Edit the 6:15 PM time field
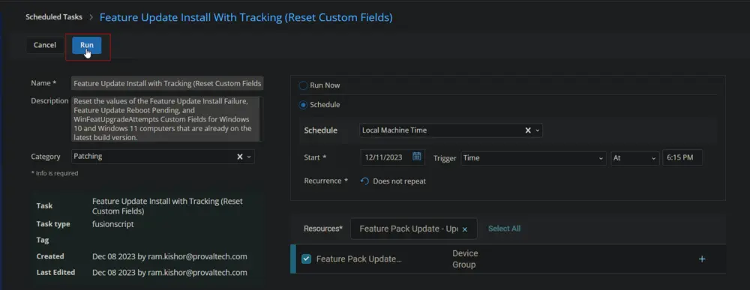Viewport: 750px width, 290px height. (x=682, y=157)
